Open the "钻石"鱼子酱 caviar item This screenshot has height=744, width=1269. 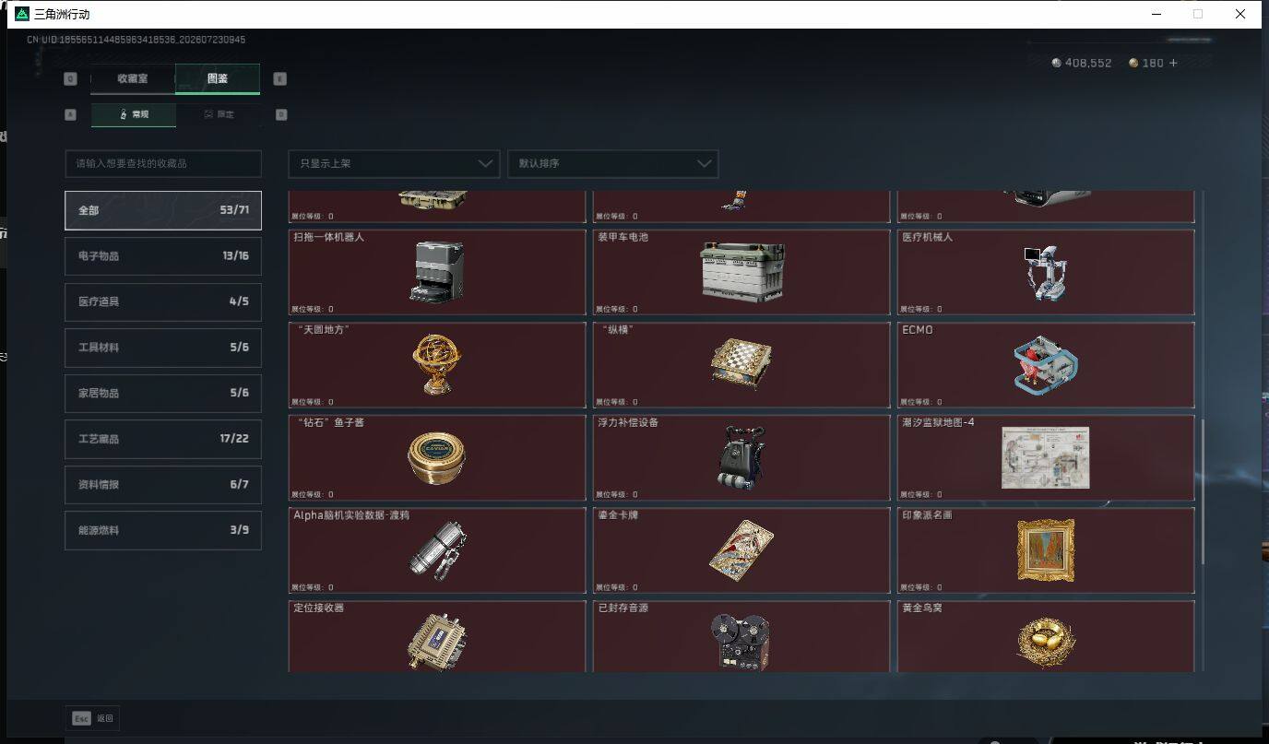437,458
